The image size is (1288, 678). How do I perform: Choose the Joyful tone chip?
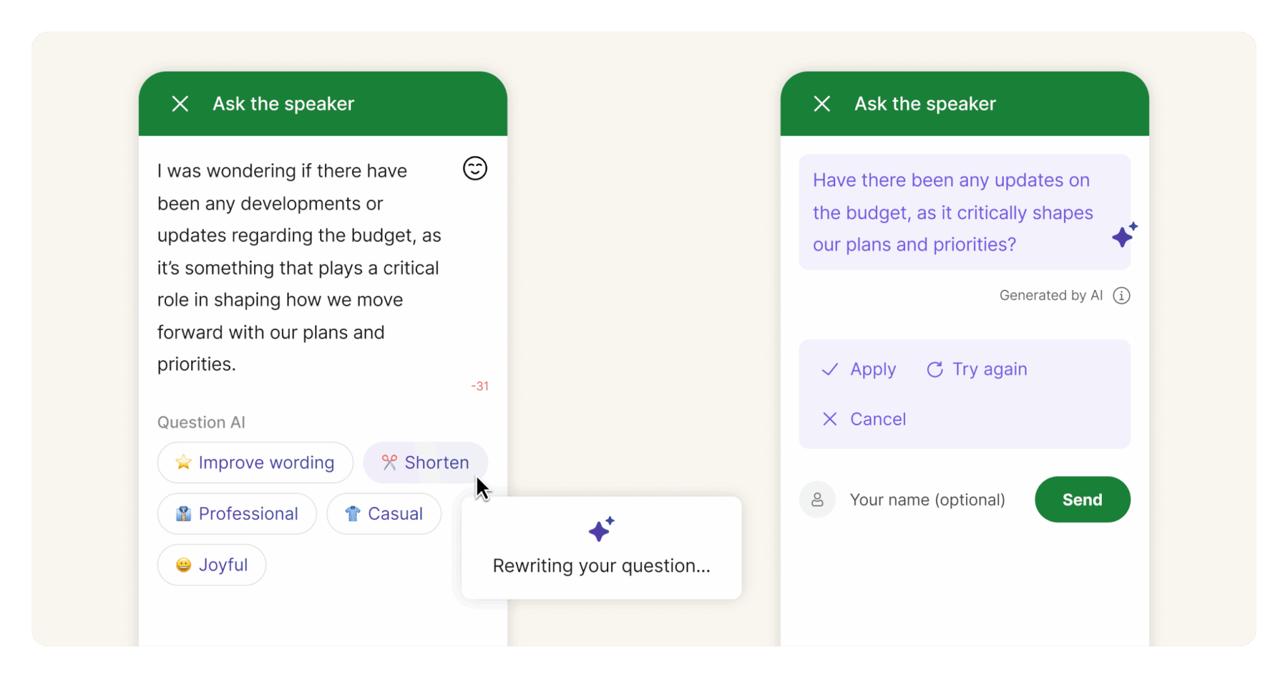click(x=211, y=565)
